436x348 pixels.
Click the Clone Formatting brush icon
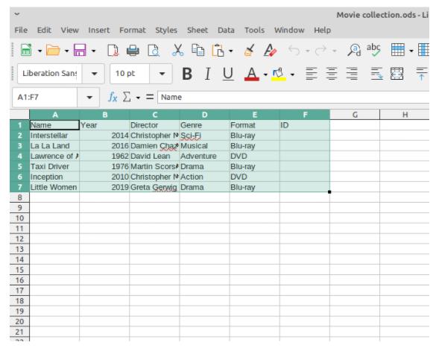point(249,51)
